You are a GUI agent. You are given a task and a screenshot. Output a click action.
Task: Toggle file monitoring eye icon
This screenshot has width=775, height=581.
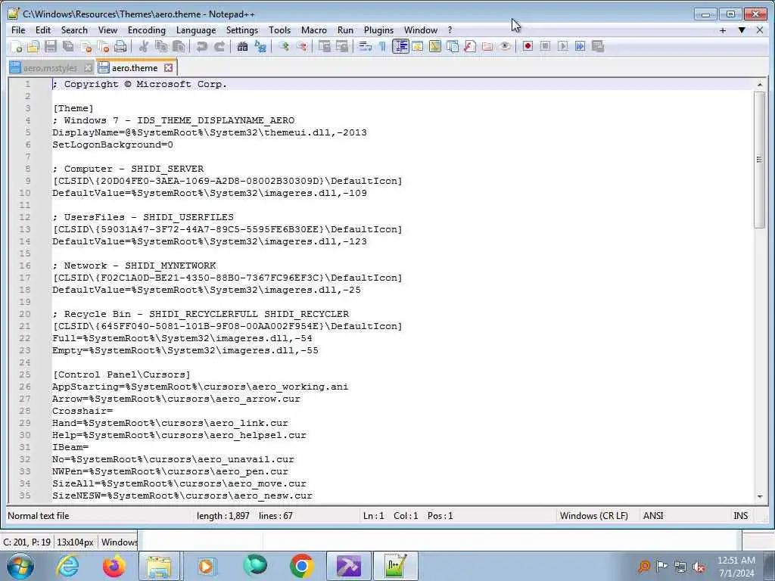tap(505, 46)
